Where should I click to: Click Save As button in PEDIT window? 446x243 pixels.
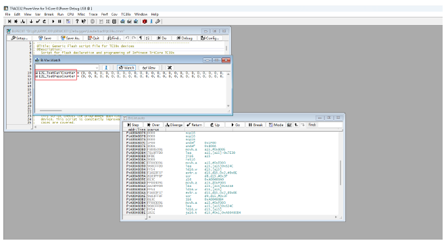tap(70, 38)
